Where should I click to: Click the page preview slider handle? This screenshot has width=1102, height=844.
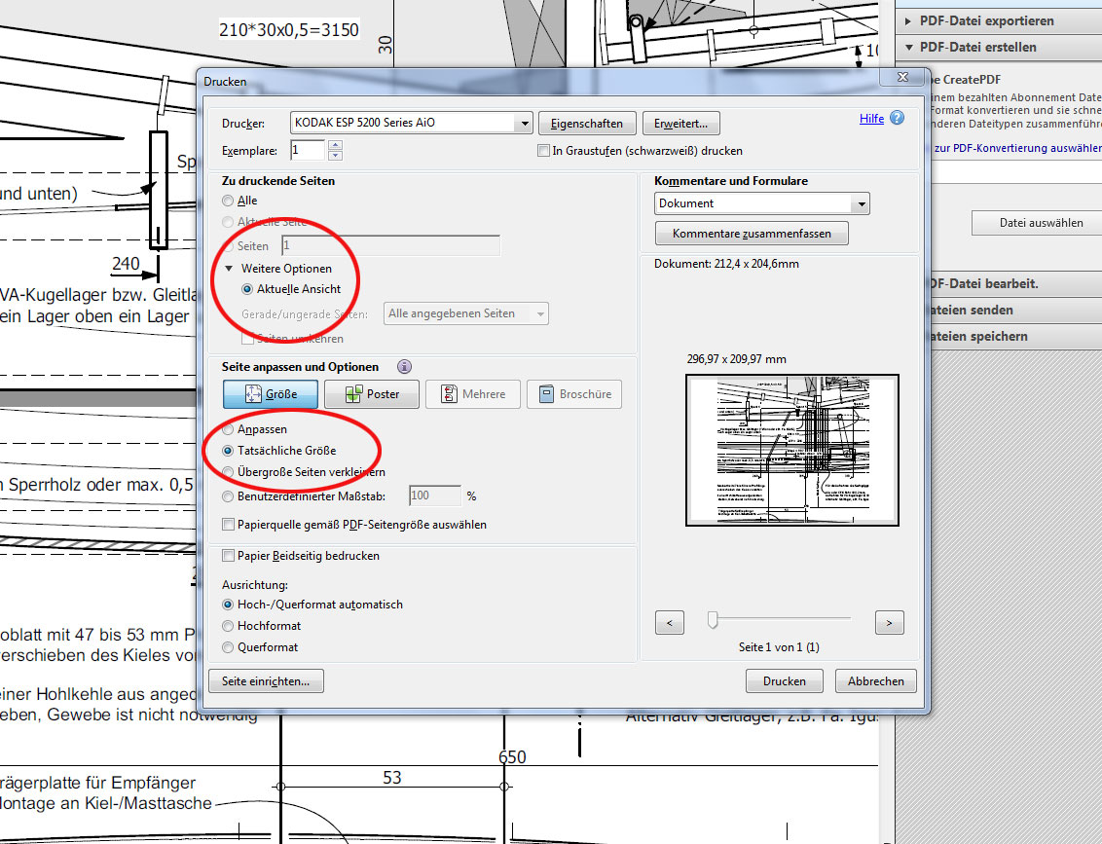pyautogui.click(x=714, y=620)
